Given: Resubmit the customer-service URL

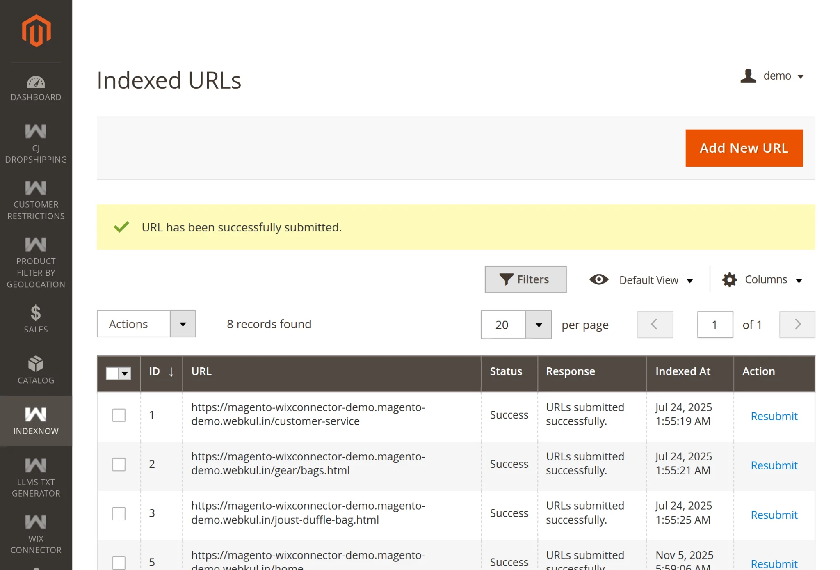Looking at the screenshot, I should click(x=774, y=416).
